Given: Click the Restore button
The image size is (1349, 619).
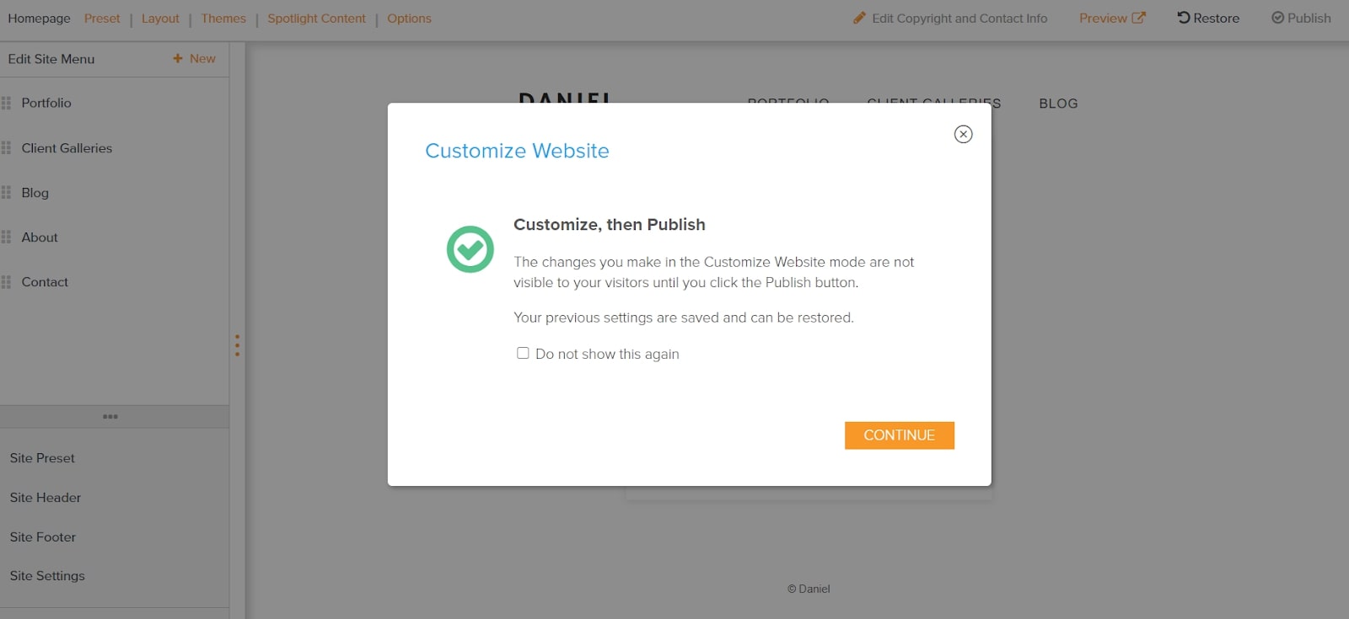Looking at the screenshot, I should [1208, 18].
